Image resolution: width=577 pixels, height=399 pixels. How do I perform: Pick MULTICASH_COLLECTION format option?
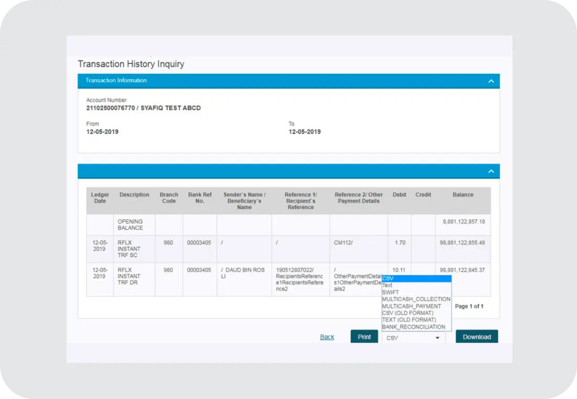pyautogui.click(x=416, y=299)
